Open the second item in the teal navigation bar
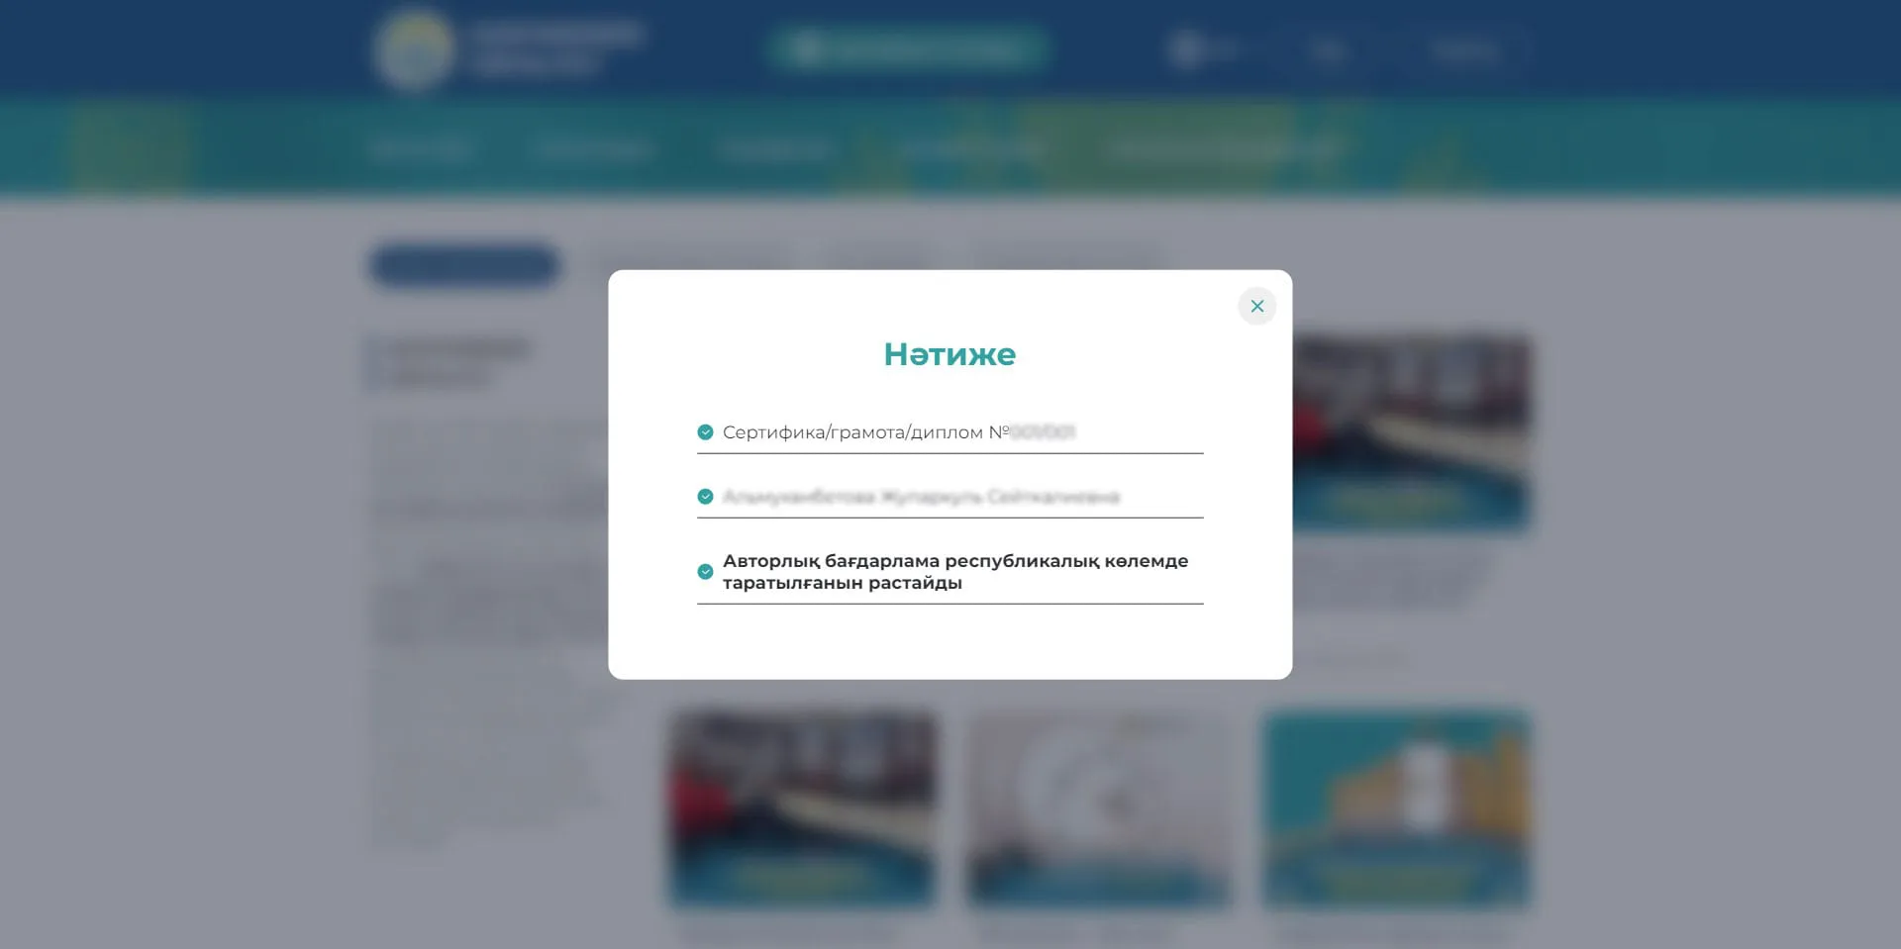 pyautogui.click(x=592, y=149)
